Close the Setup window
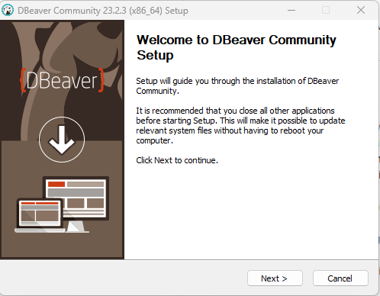 tap(361, 11)
